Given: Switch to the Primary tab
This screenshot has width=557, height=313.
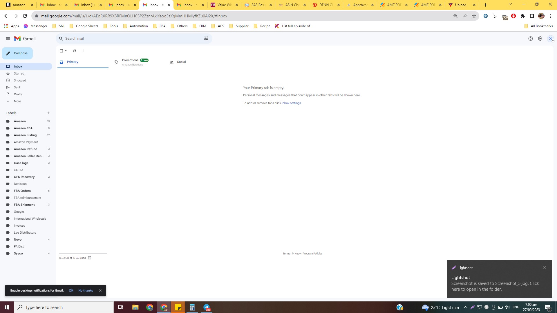Looking at the screenshot, I should pyautogui.click(x=83, y=62).
